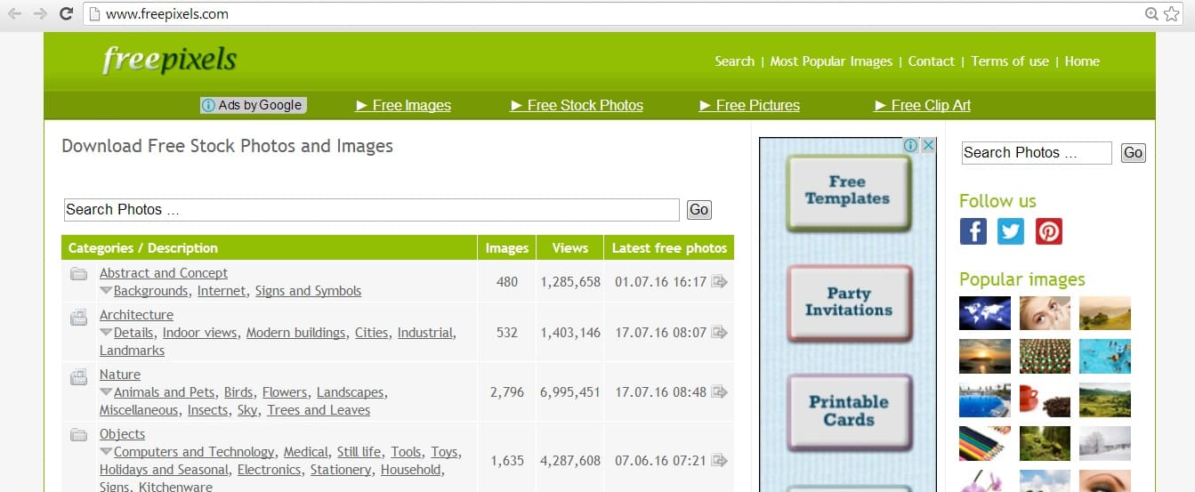Open the sunset popular image thumbnail
Viewport: 1195px width, 492px height.
985,356
